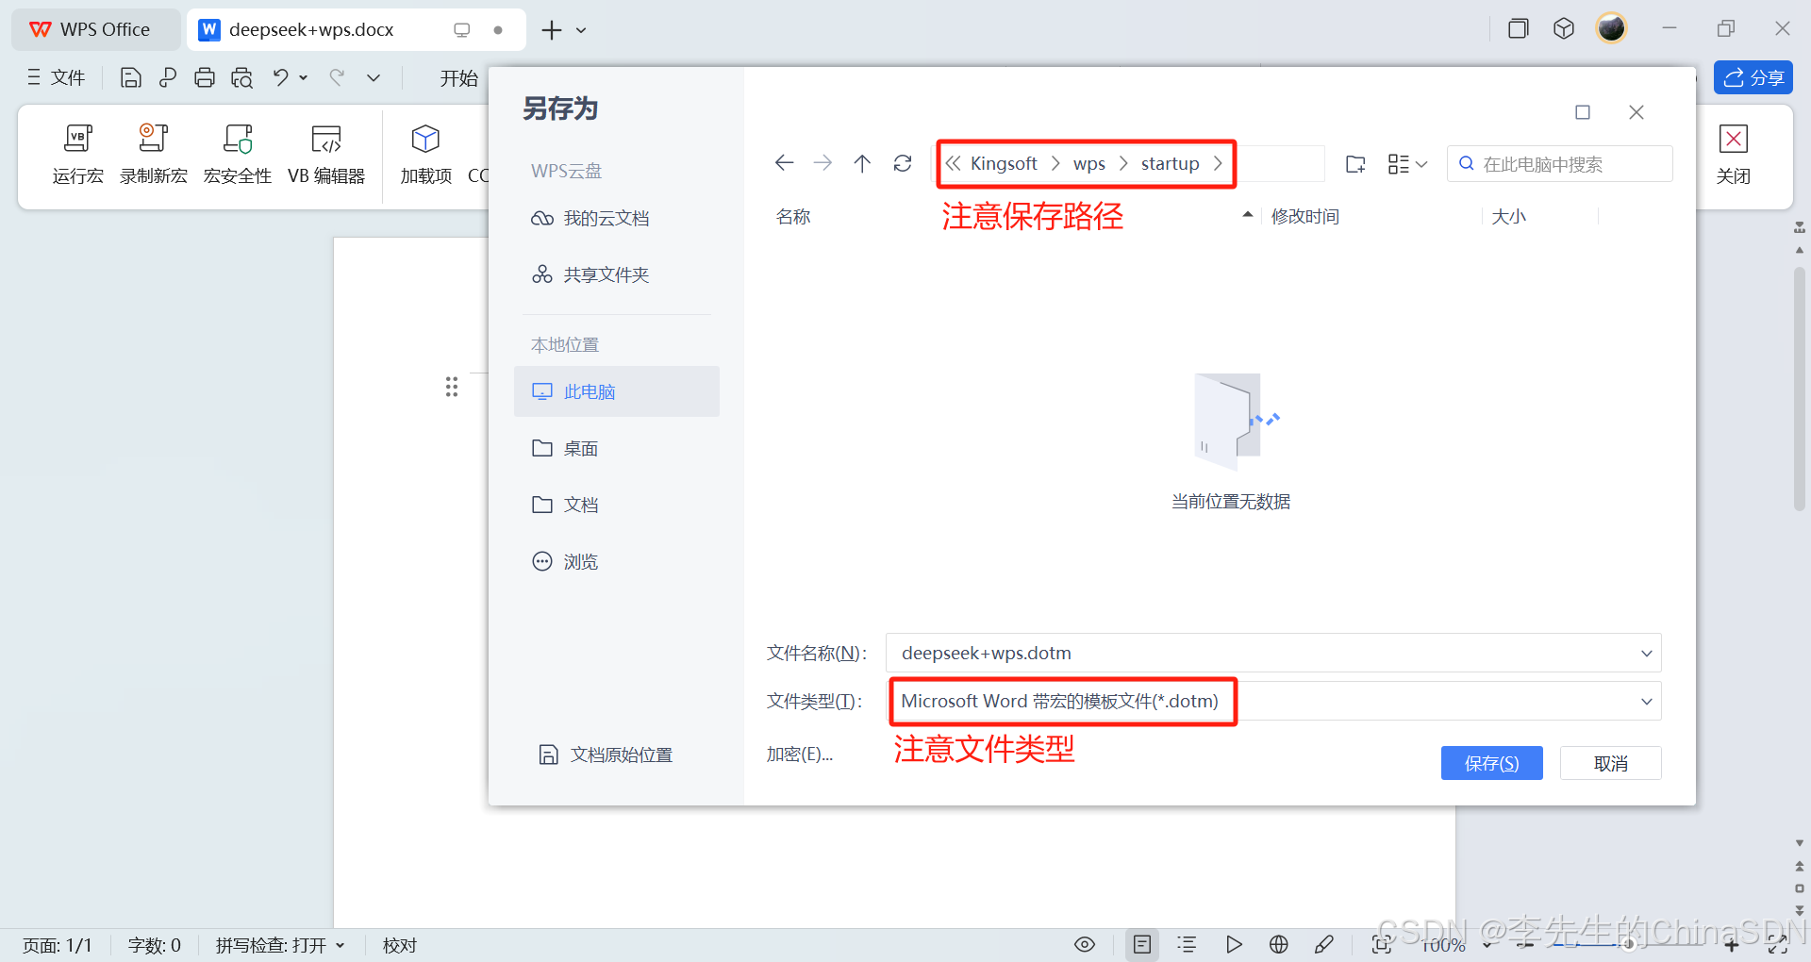Viewport: 1811px width, 962px height.
Task: Go forward in Save As dialog
Action: pos(822,163)
